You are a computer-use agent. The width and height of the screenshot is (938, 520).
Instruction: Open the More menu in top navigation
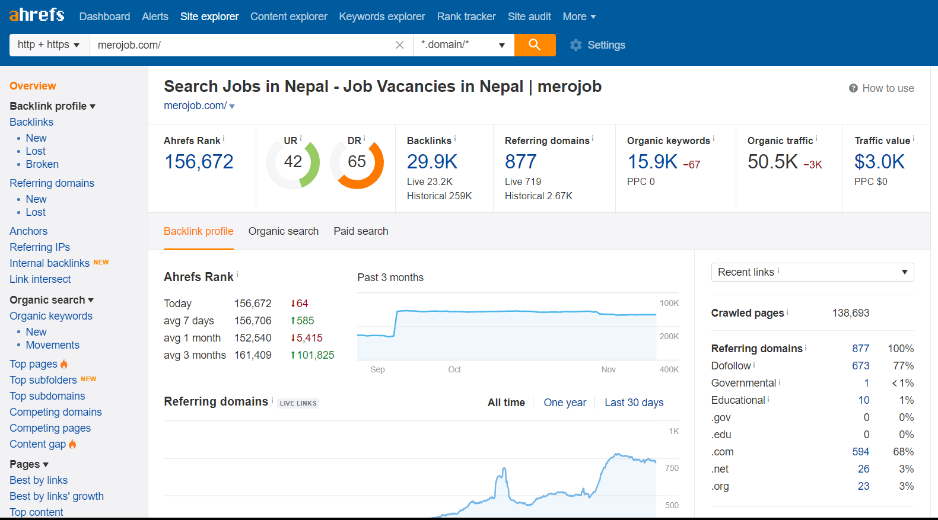coord(579,17)
